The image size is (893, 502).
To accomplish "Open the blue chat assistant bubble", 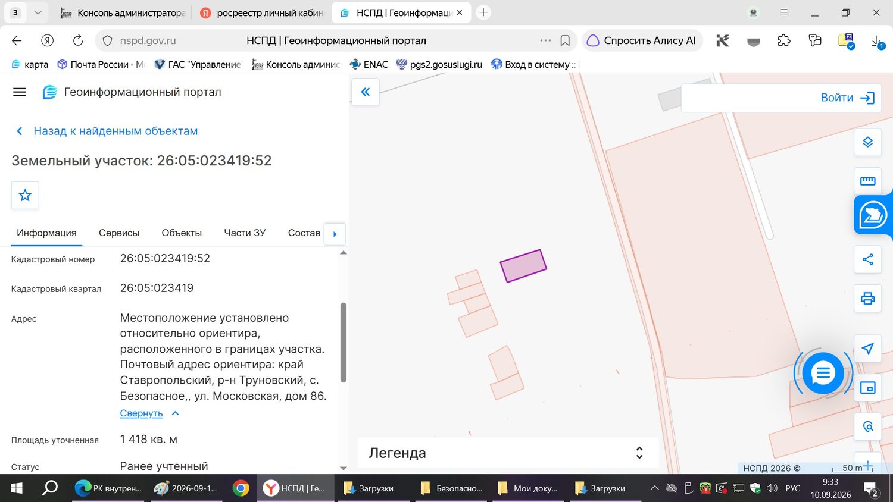I will point(823,373).
